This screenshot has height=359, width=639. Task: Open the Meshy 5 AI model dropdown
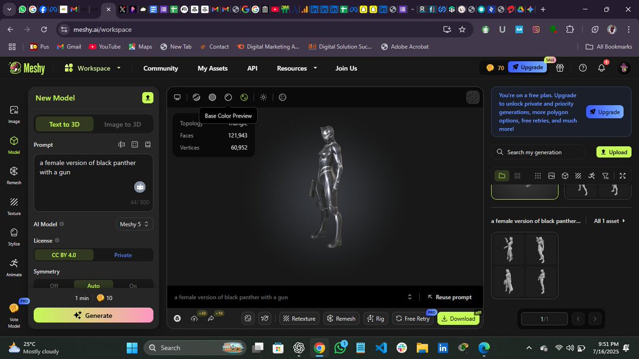tap(135, 224)
